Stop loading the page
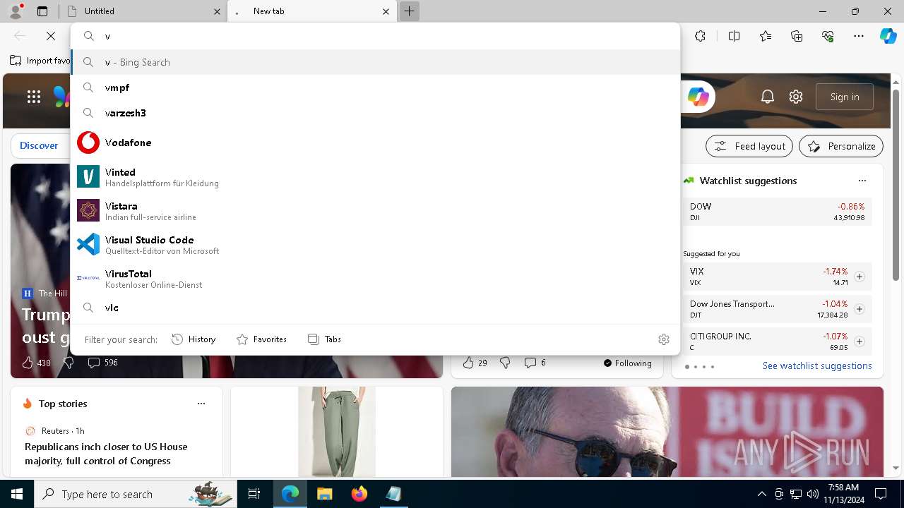Viewport: 904px width, 508px height. pos(51,36)
